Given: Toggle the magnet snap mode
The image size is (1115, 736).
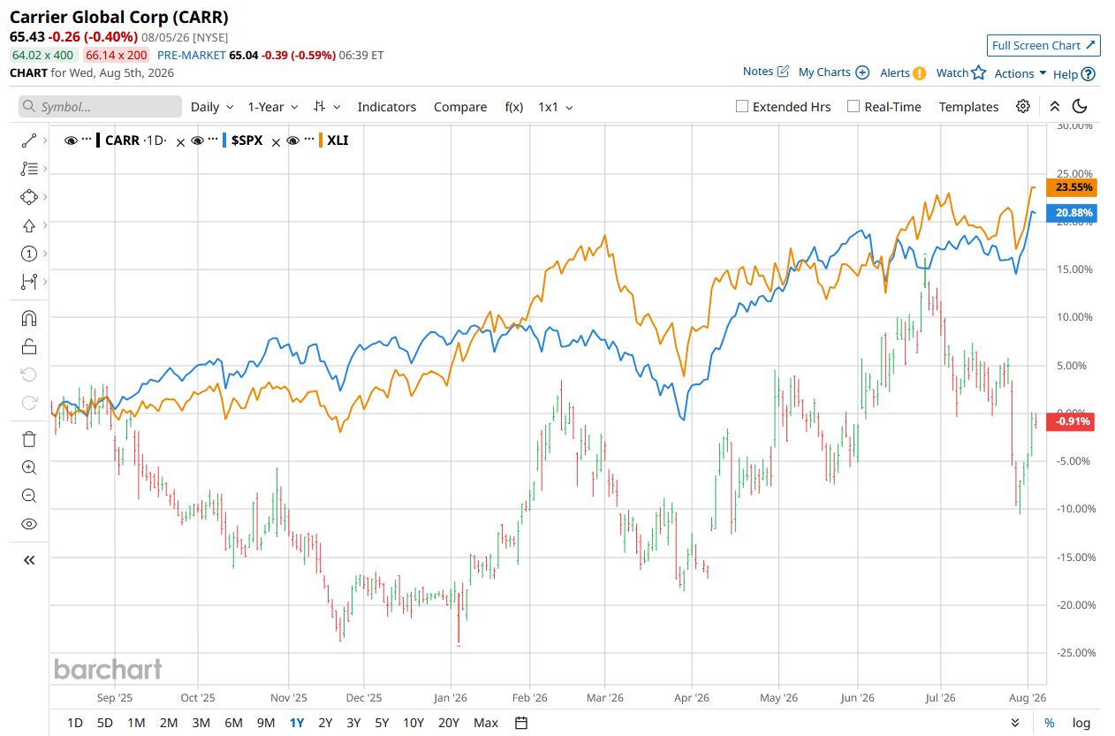Looking at the screenshot, I should tap(28, 318).
